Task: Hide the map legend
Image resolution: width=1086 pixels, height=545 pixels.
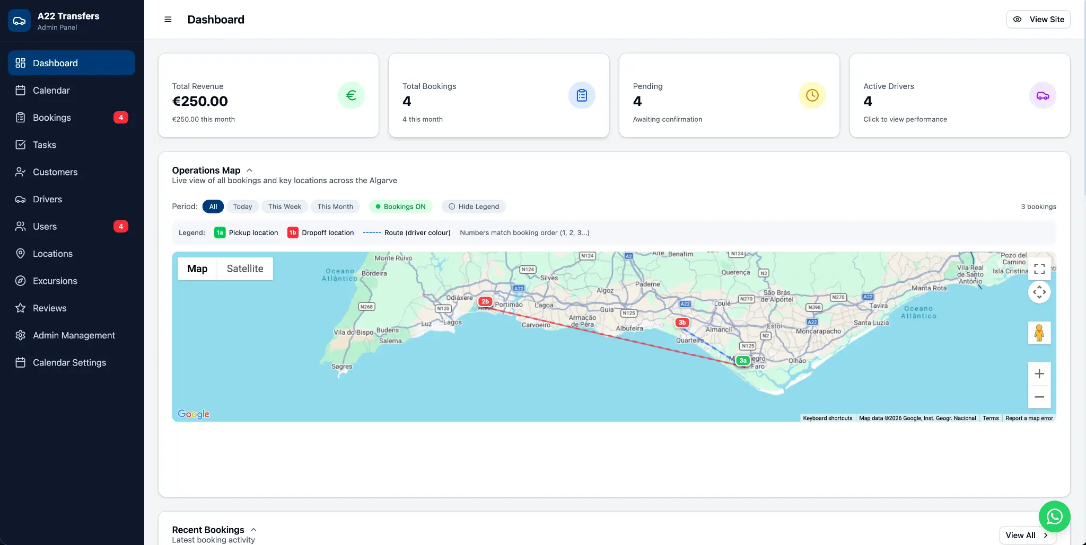Action: pos(474,207)
